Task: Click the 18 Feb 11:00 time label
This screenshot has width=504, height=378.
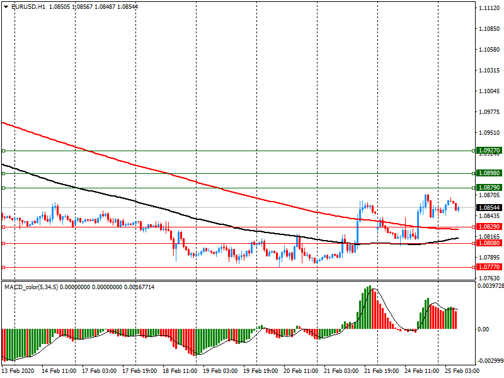Action: coord(180,371)
